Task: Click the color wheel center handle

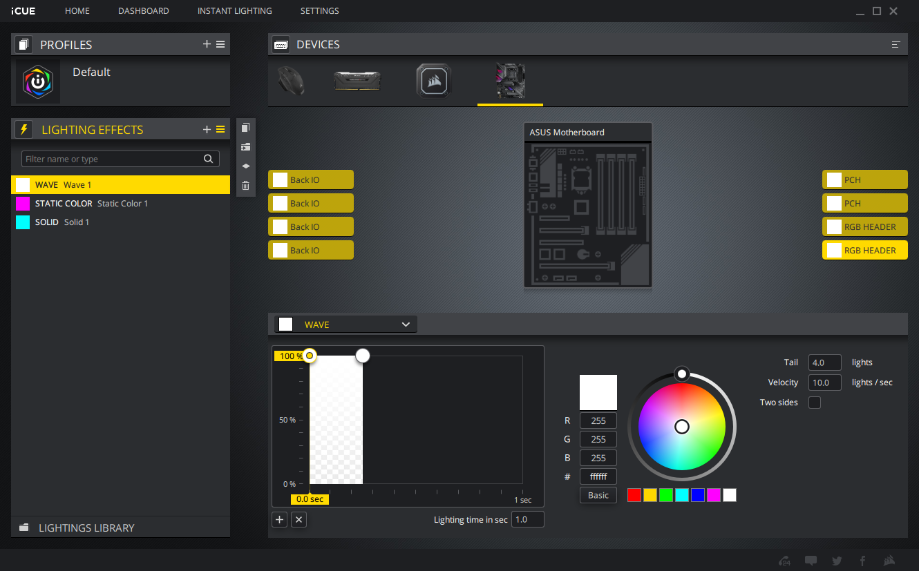Action: click(x=682, y=427)
